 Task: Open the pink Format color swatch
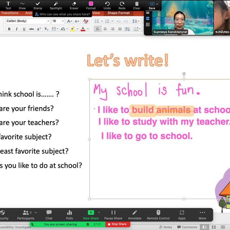(x=91, y=4)
